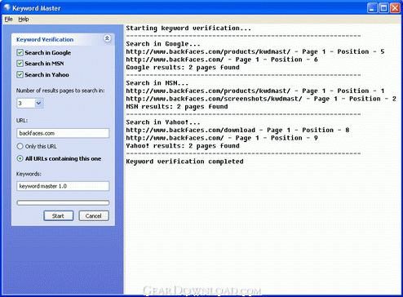Screen dimensions: 403x297
Task: Open the results pages number dropdown
Action: tap(38, 103)
